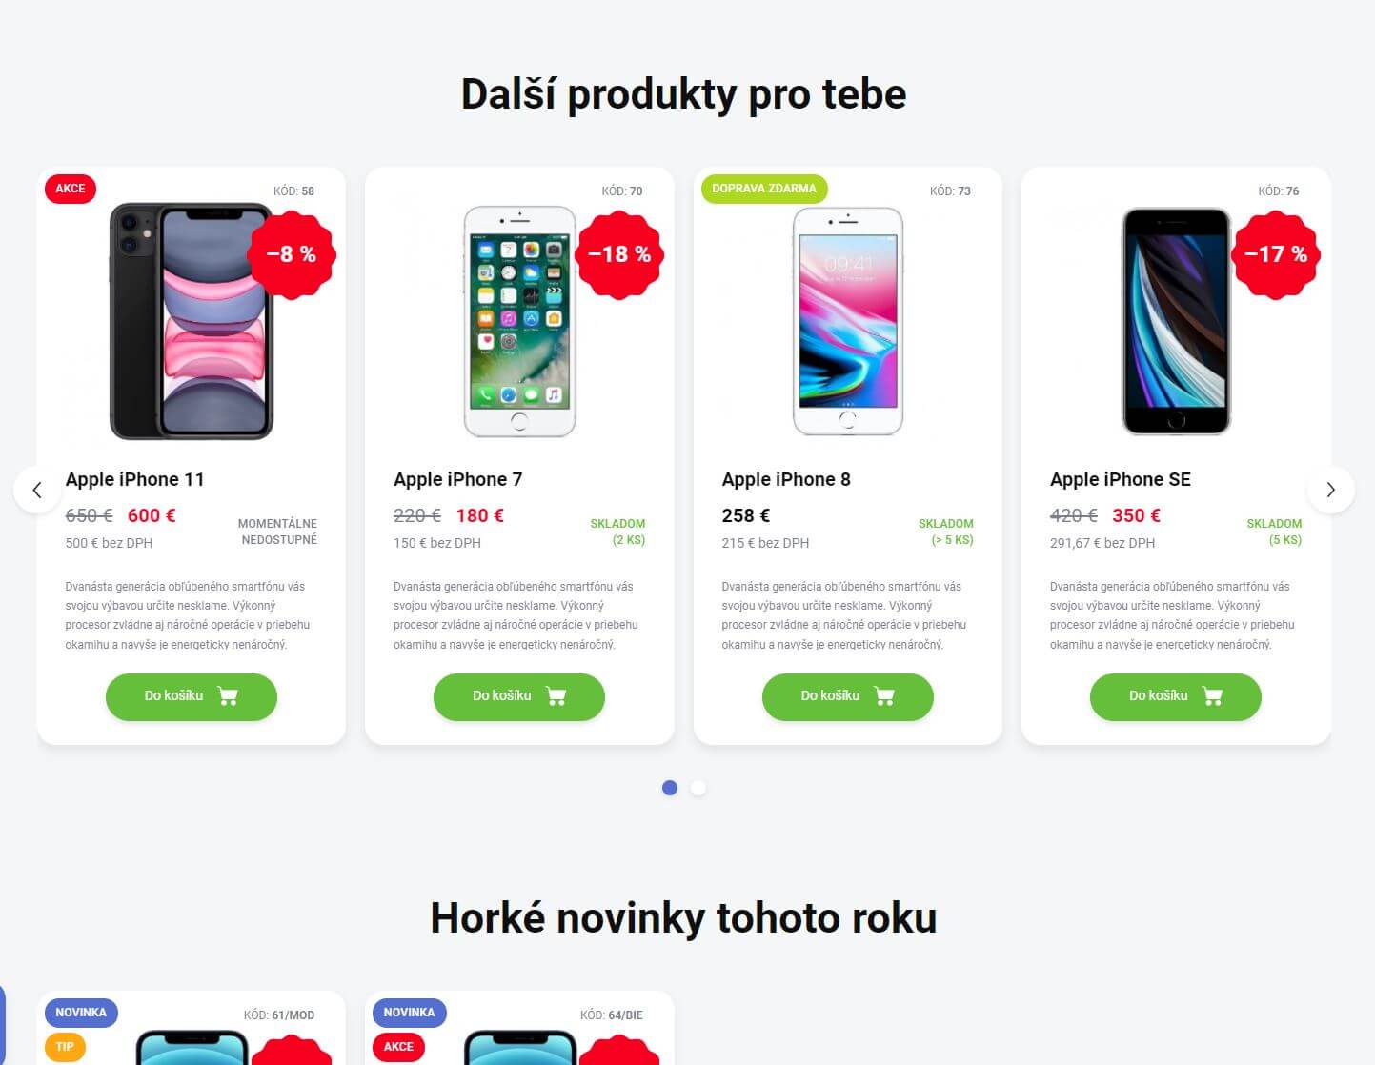Click the AKCE badge on the iPhone 11 card
Viewport: 1375px width, 1065px height.
[71, 189]
